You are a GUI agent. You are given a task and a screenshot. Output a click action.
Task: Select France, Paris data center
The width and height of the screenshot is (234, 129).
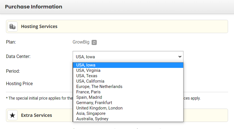point(128,92)
